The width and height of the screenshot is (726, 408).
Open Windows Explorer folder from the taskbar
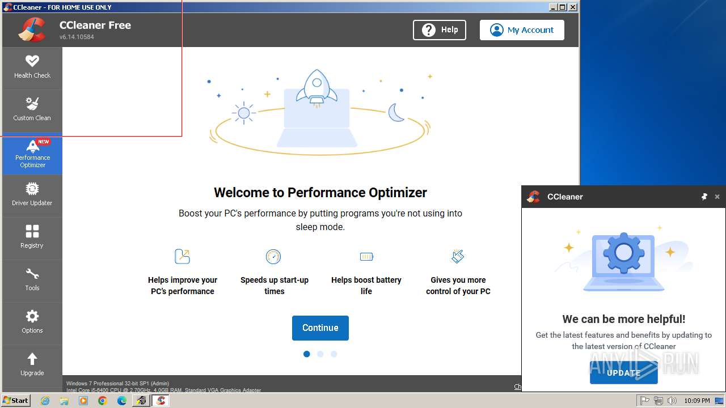click(x=64, y=401)
